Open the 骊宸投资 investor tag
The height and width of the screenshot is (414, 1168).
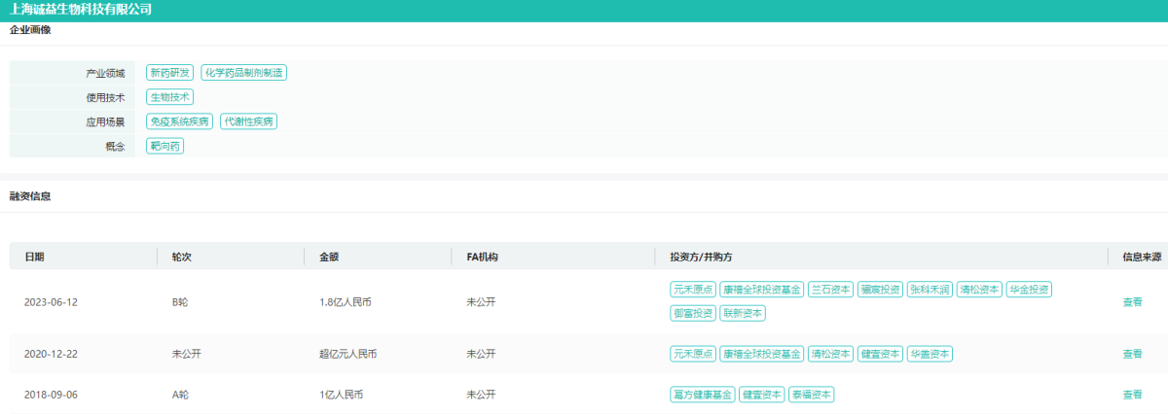pos(879,290)
